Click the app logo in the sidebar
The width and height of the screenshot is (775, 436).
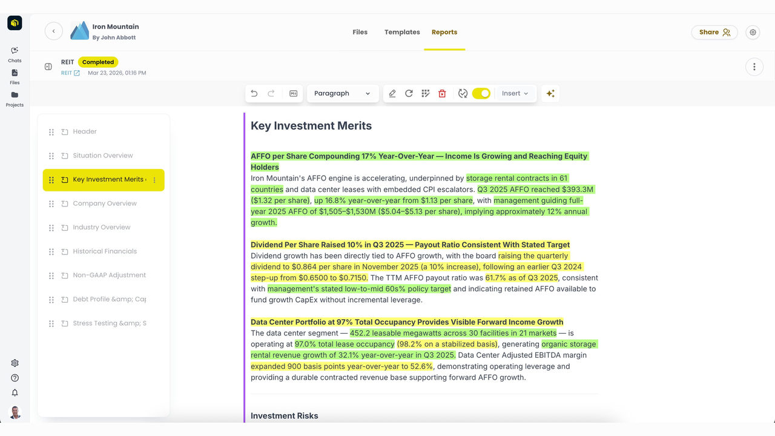(x=15, y=23)
